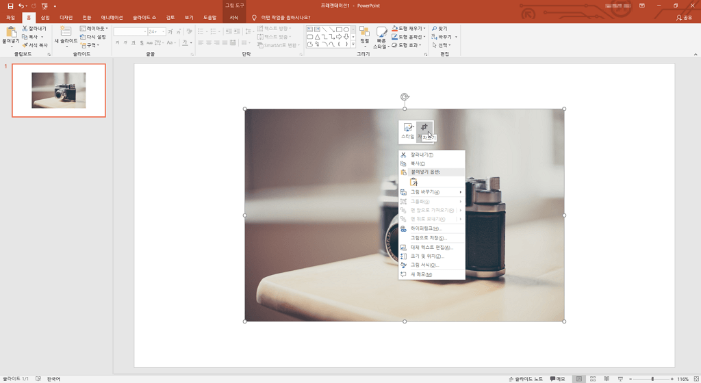Click the zoom slider handle
701x383 pixels.
(652, 379)
